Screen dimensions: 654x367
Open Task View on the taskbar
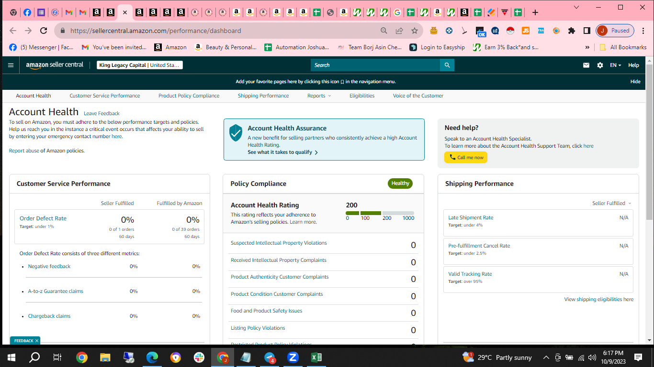tap(57, 357)
